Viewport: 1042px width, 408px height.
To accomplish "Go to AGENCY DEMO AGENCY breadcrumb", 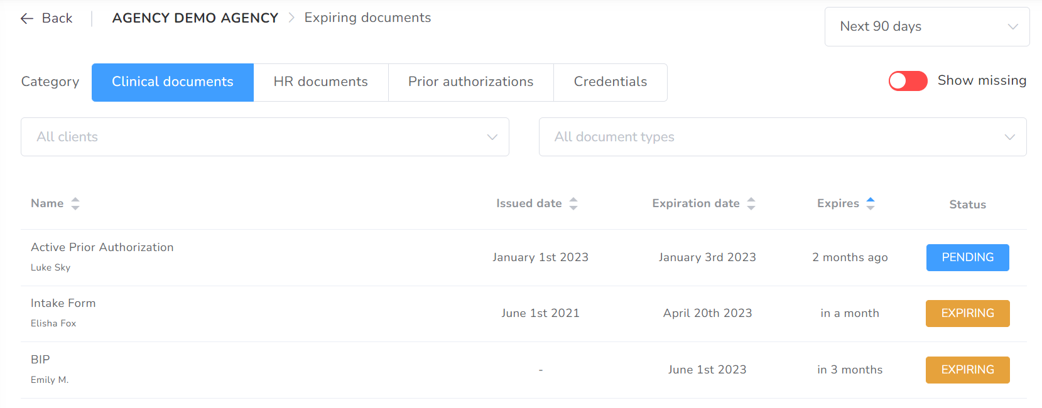I will pyautogui.click(x=195, y=18).
